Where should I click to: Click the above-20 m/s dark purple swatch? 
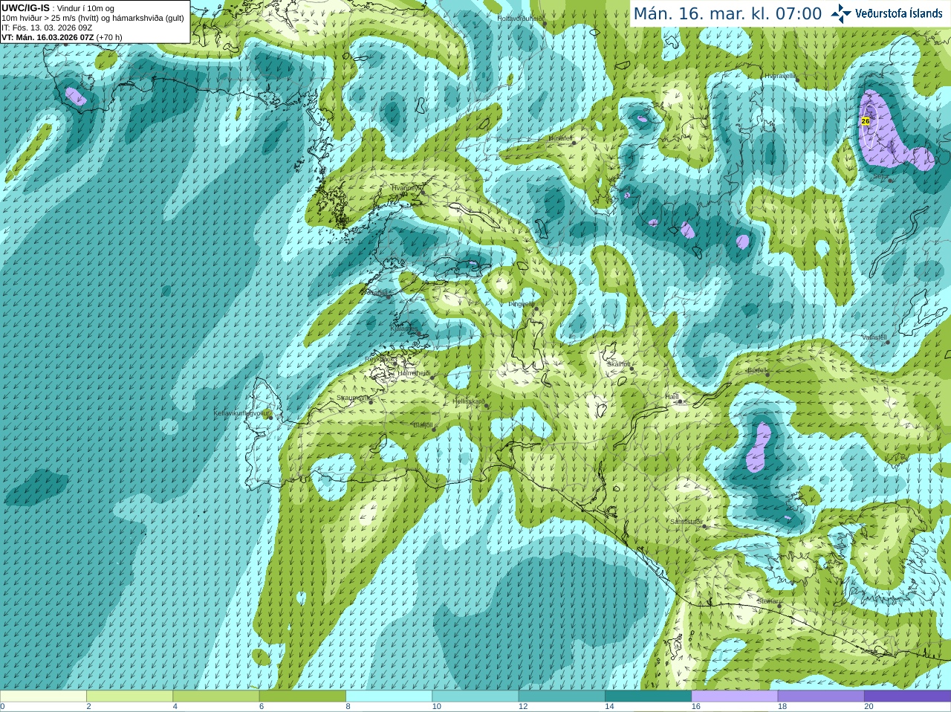pyautogui.click(x=907, y=696)
